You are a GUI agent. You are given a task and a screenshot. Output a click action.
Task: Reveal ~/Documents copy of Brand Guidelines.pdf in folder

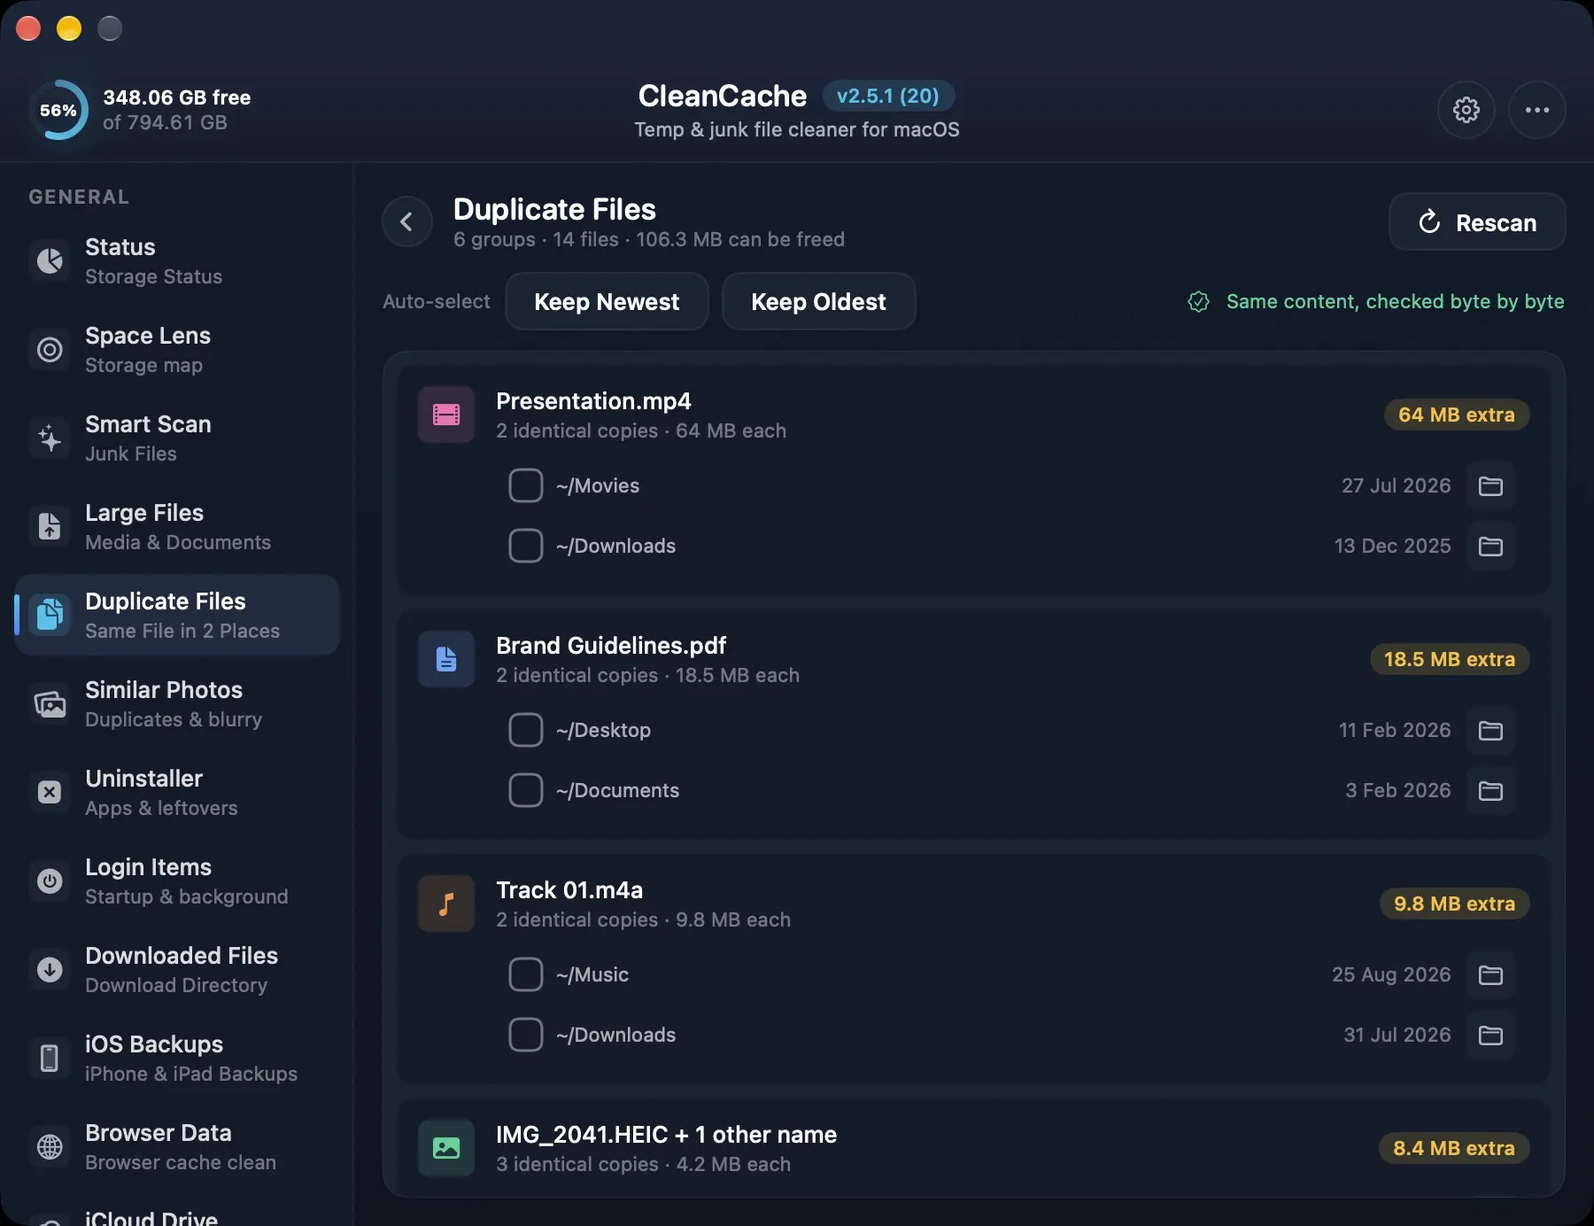1490,790
